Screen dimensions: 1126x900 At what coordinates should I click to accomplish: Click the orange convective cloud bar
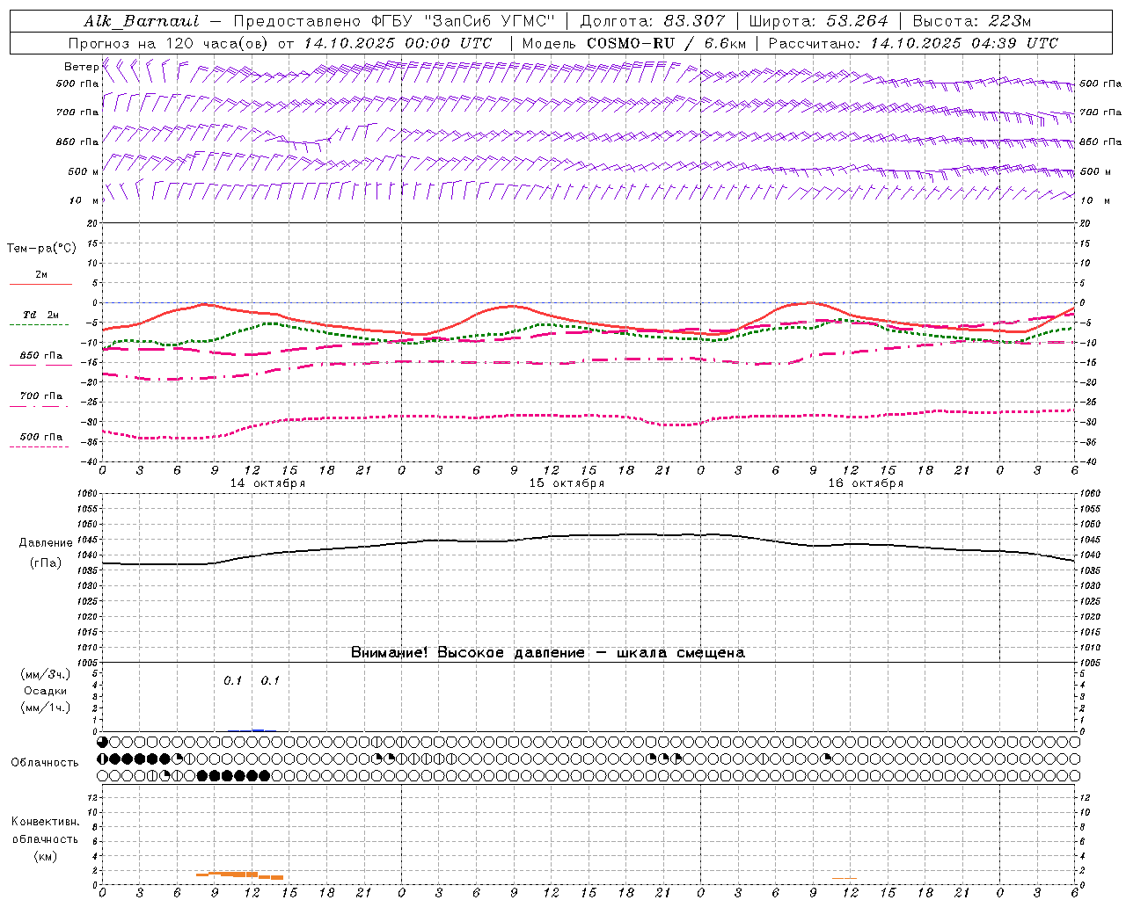(239, 875)
